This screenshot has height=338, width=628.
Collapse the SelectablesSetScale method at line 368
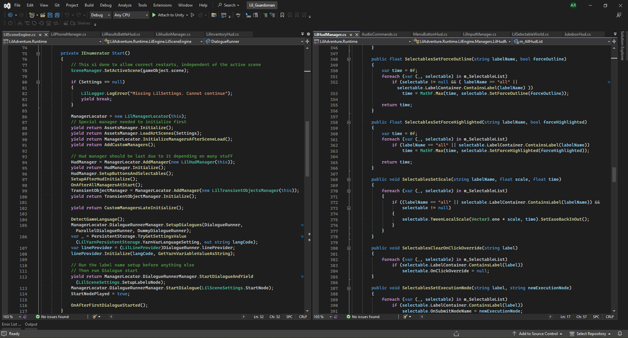pyautogui.click(x=349, y=180)
